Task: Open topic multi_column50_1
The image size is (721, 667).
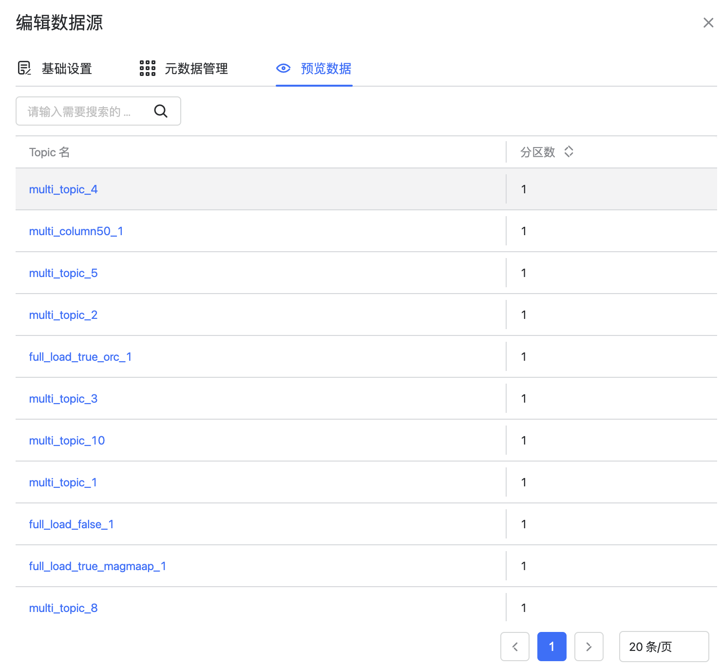Action: 76,231
